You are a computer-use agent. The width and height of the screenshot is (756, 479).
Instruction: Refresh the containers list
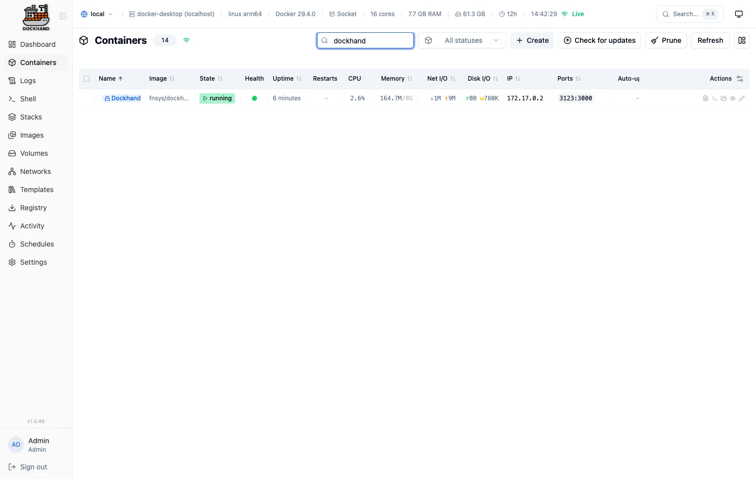pyautogui.click(x=710, y=40)
